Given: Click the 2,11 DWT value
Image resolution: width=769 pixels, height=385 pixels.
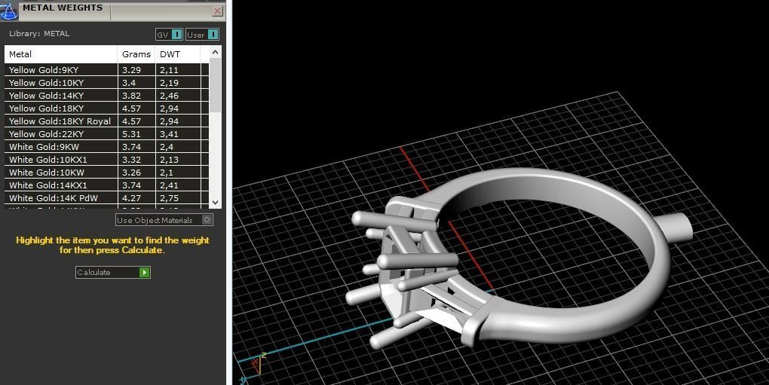Looking at the screenshot, I should (x=169, y=69).
